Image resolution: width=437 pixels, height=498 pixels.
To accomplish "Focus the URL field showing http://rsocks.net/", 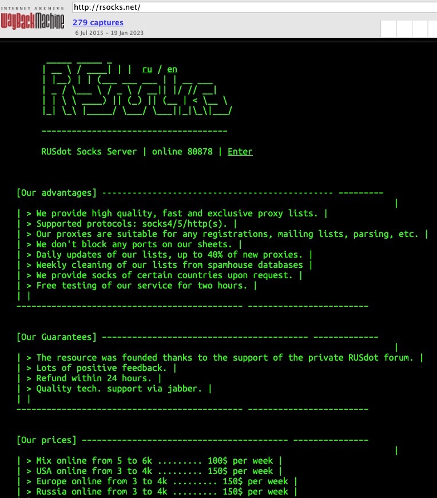I will click(255, 7).
